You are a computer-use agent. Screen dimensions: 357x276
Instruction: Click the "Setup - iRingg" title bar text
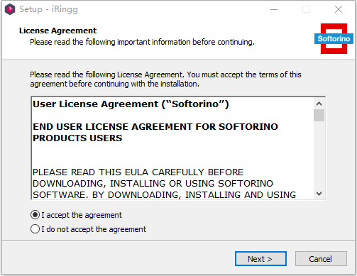48,9
